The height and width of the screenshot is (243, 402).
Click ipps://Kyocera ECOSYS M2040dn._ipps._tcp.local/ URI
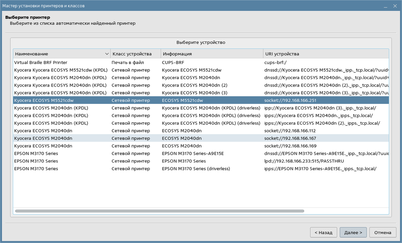tap(319, 116)
